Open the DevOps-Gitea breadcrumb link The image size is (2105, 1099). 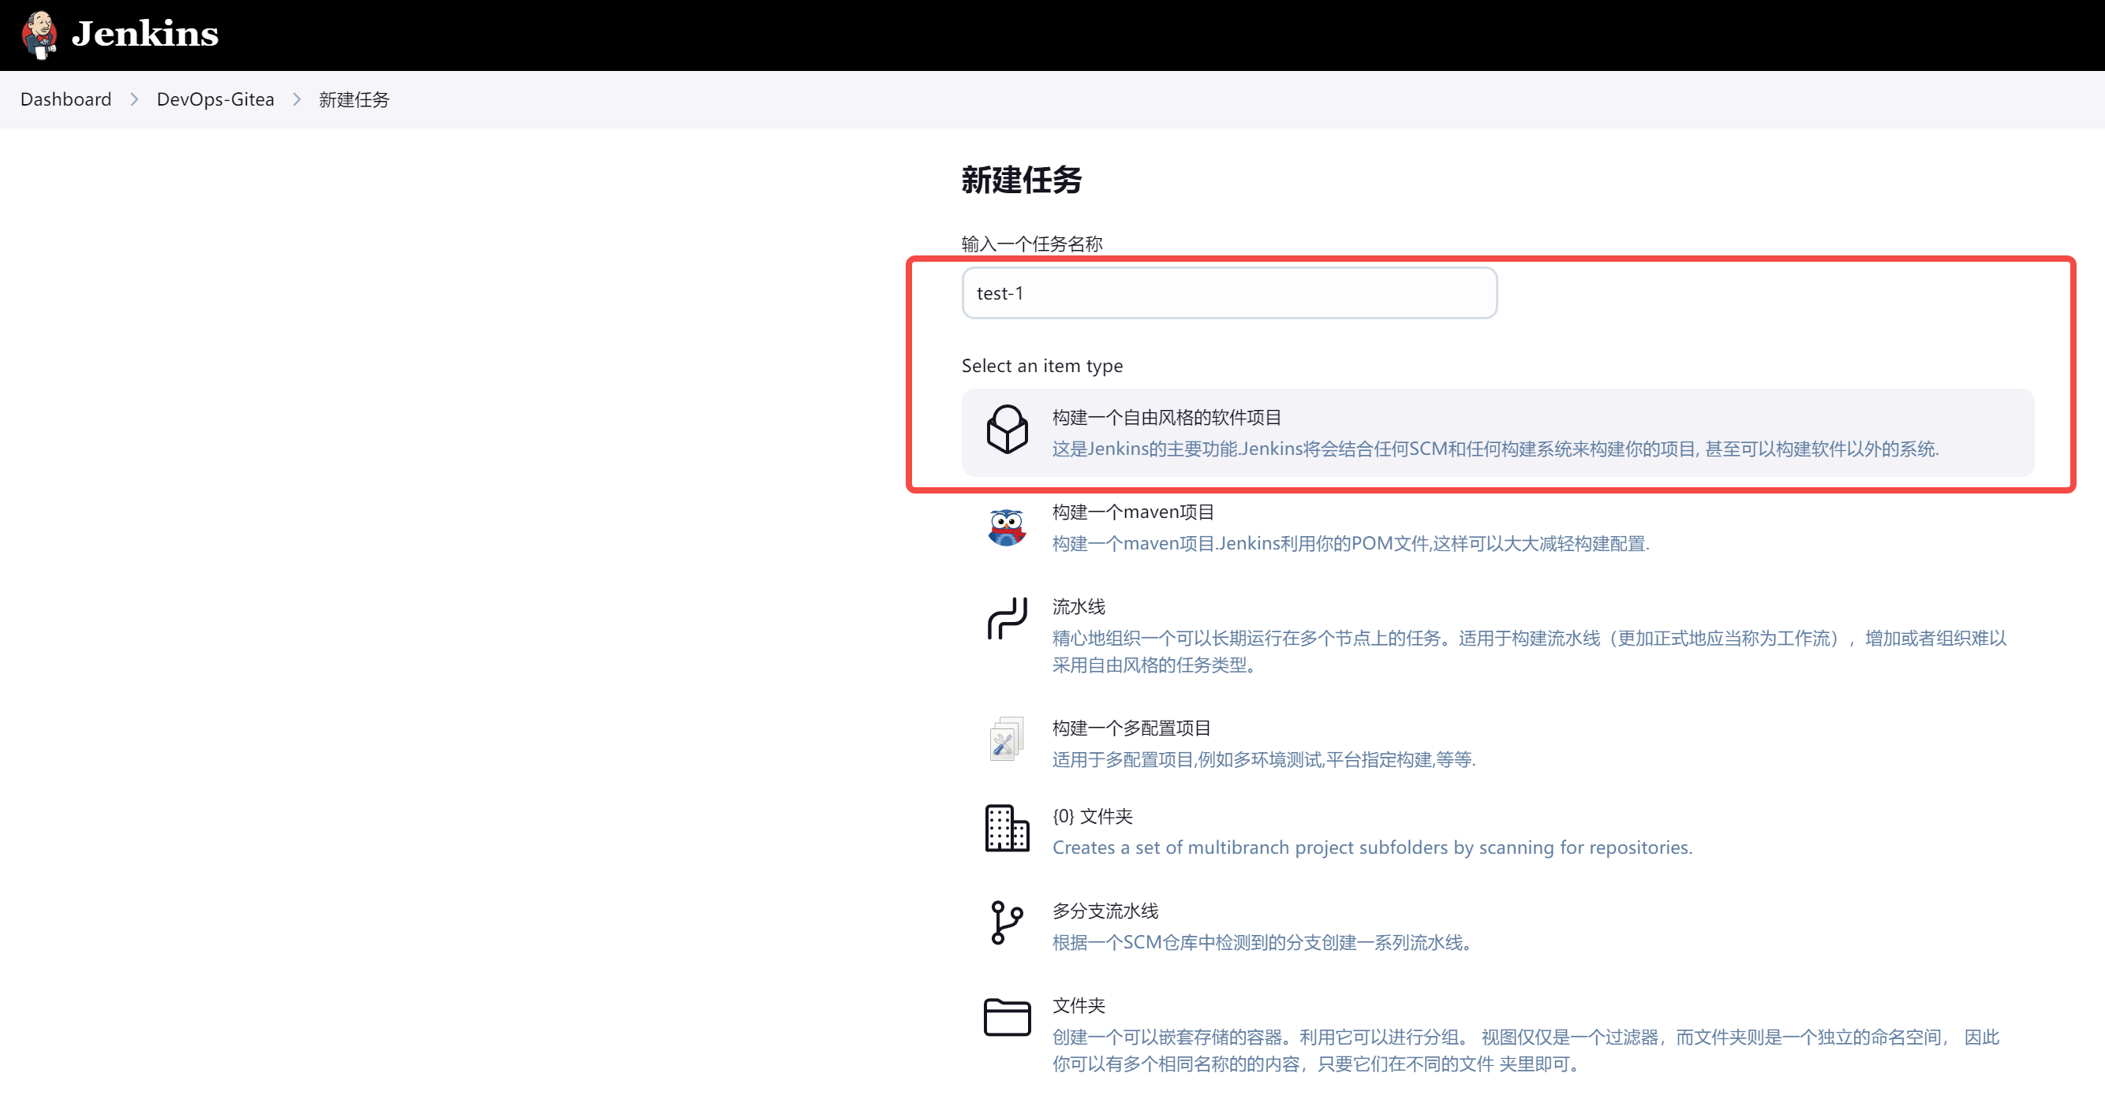[215, 99]
